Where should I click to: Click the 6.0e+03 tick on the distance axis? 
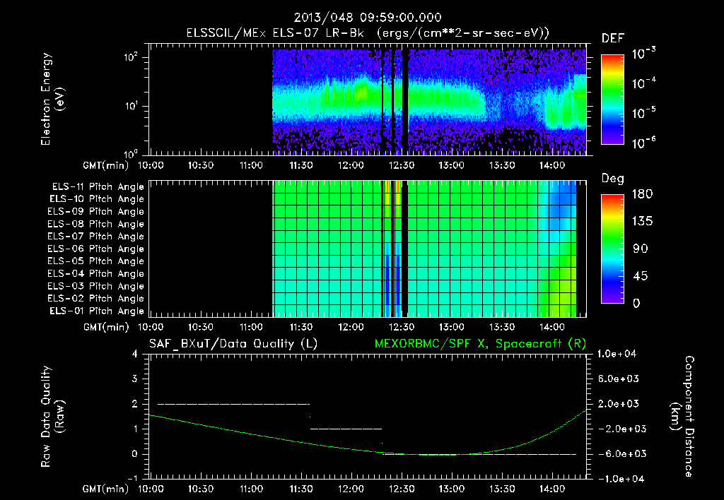619,379
